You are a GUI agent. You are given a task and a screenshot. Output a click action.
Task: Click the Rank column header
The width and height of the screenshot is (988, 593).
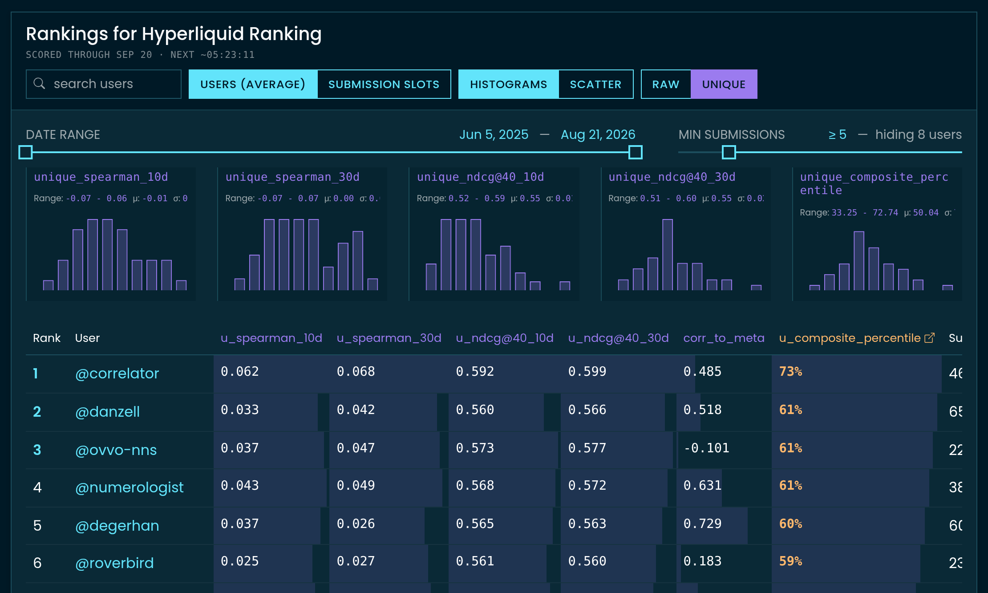[x=47, y=338]
